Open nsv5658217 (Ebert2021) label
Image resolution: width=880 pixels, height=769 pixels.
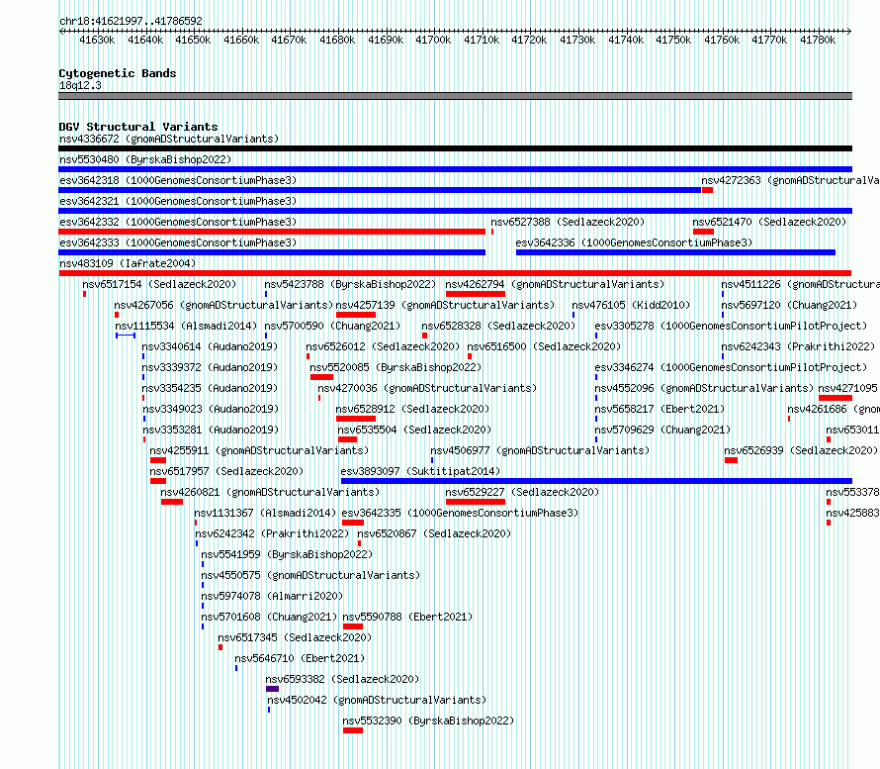660,409
